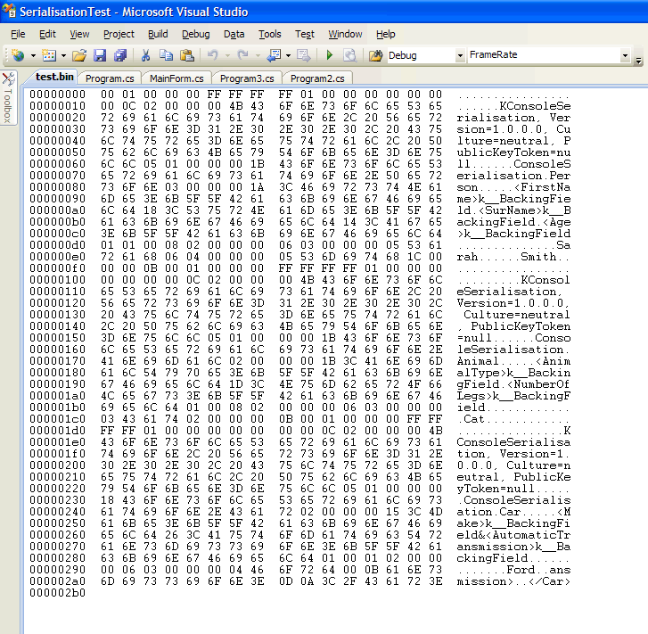Open the Build menu
The width and height of the screenshot is (648, 634).
pyautogui.click(x=158, y=34)
